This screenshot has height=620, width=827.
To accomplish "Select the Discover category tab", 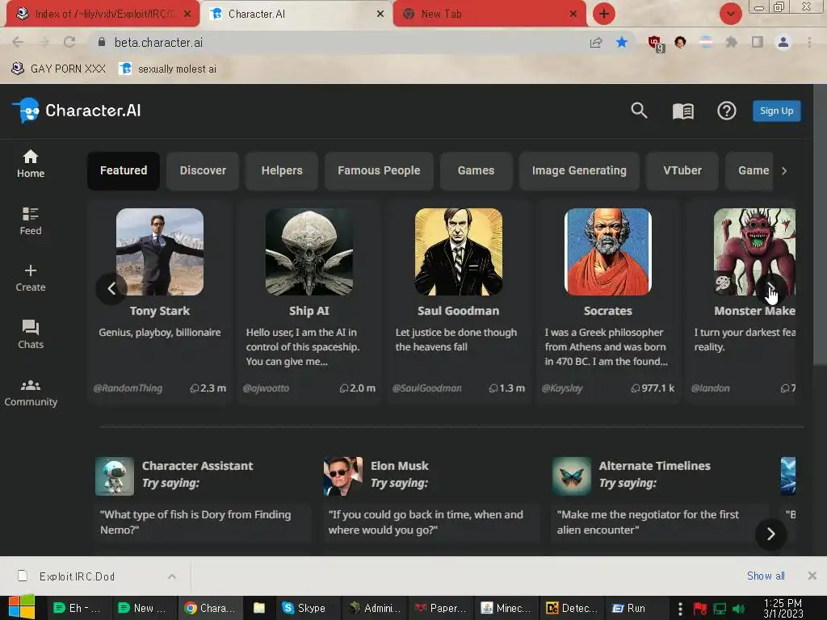I will 203,171.
